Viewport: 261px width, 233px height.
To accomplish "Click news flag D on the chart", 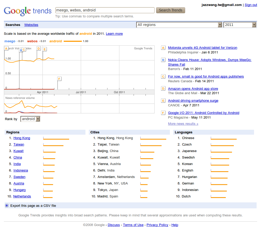I will coord(39,49).
